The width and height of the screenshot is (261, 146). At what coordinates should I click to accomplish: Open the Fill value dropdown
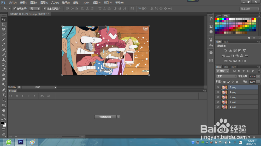258,82
